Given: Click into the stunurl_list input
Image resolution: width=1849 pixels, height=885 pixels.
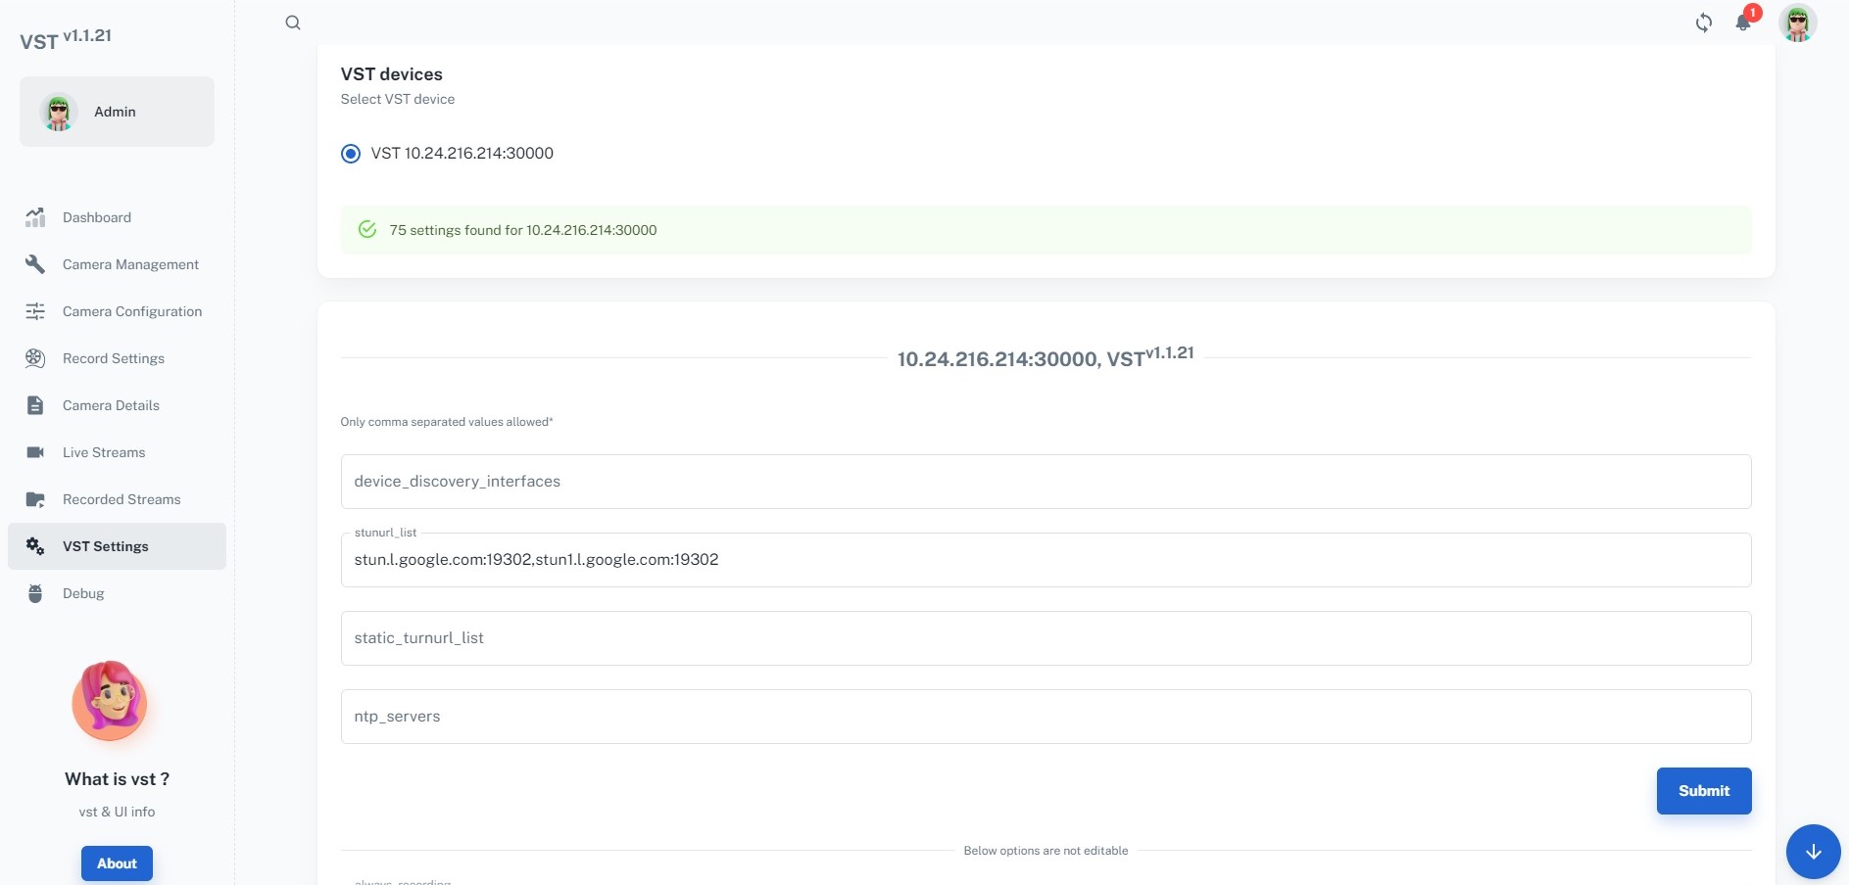Looking at the screenshot, I should click(1045, 560).
